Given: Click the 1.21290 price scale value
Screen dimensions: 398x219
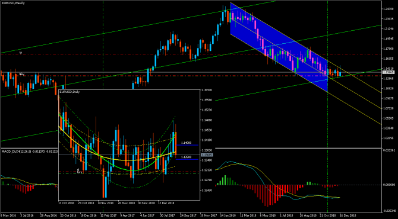Looking at the screenshot, I should tap(388, 29).
